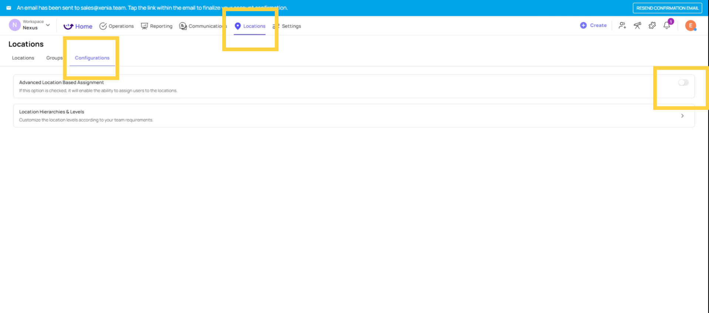
Task: Switch to the Locations sub-tab
Action: (23, 58)
